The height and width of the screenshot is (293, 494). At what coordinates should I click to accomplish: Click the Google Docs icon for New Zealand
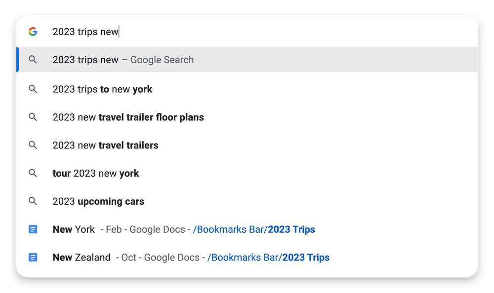pyautogui.click(x=33, y=257)
